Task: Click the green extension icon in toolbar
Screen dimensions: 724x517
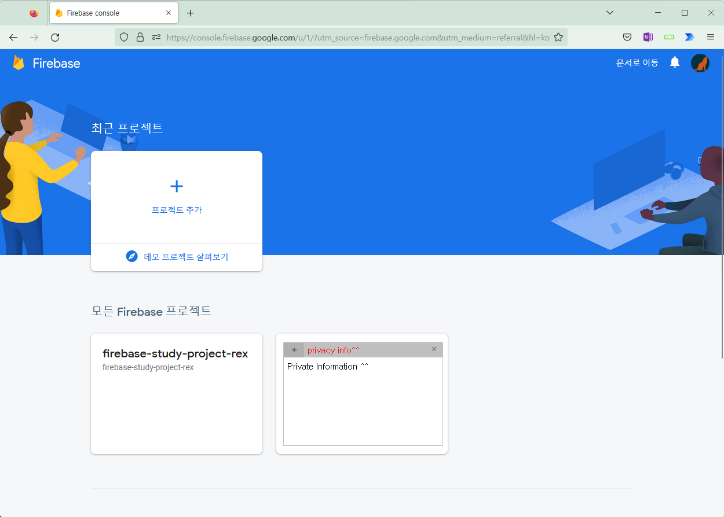Action: coord(669,37)
